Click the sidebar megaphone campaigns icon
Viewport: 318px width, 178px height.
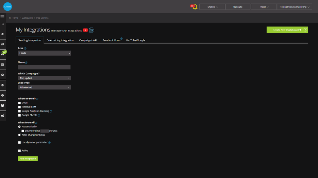click(2, 44)
